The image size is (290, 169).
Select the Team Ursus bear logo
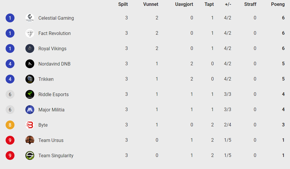point(30,140)
